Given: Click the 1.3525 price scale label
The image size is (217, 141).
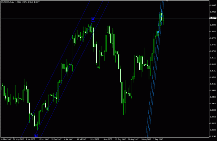Looking at the screenshot, I should pyautogui.click(x=213, y=84).
